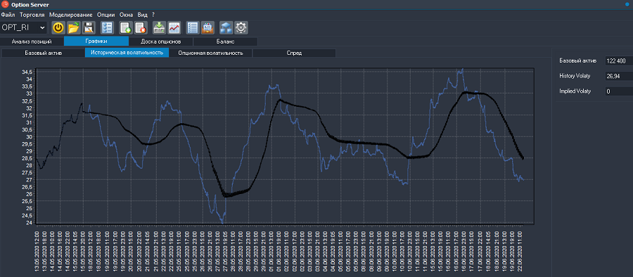
Task: Click the Implied Volaty field showing 0
Action: [x=618, y=91]
